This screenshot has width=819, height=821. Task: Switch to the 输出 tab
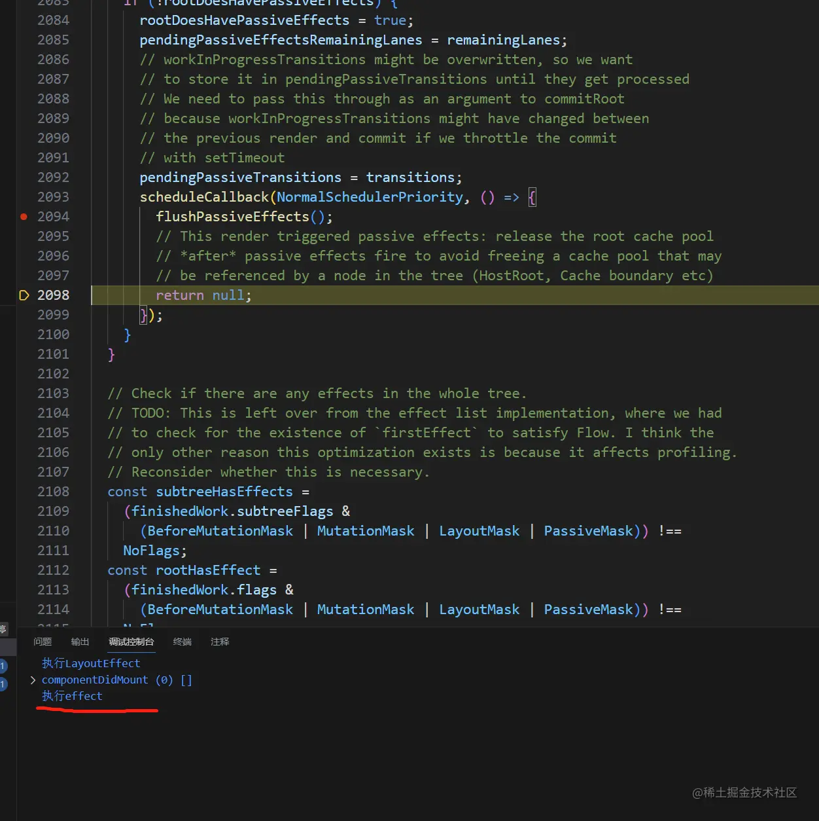[x=80, y=642]
